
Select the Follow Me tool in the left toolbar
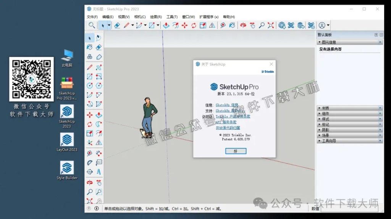coord(99,124)
